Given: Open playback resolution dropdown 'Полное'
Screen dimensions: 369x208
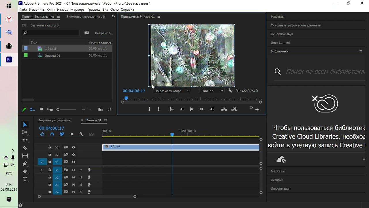Looking at the screenshot, I should (x=212, y=91).
